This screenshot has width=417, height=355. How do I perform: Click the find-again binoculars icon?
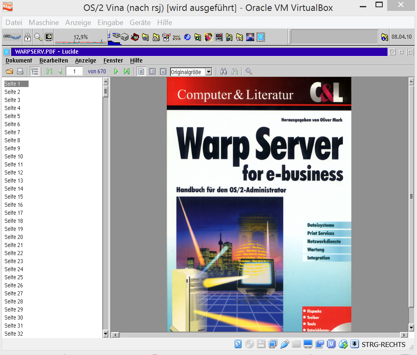coord(234,72)
